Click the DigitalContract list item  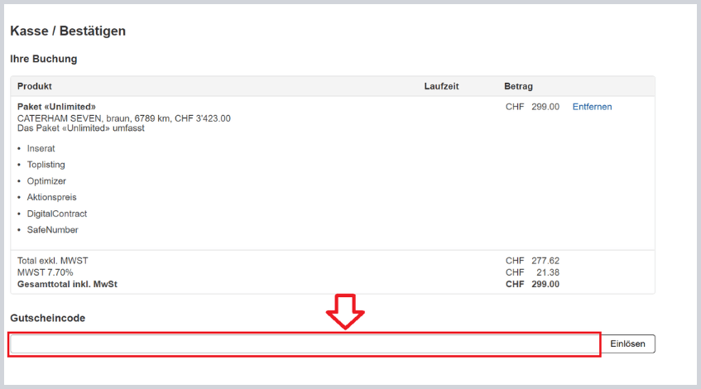(56, 214)
